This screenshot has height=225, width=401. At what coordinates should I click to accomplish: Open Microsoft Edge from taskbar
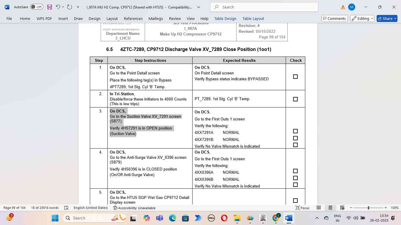point(172,218)
